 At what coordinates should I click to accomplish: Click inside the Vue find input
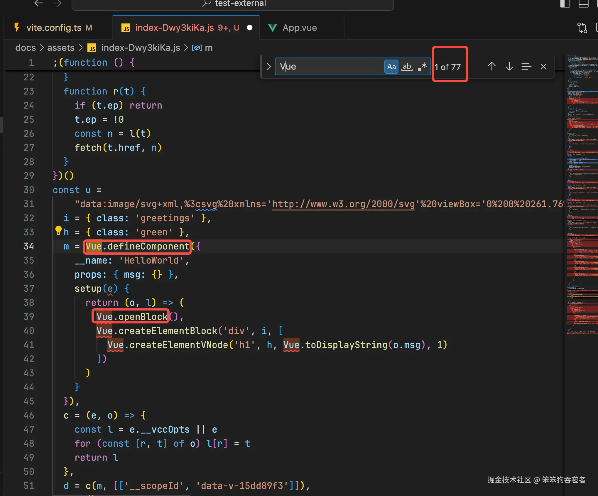[x=329, y=67]
